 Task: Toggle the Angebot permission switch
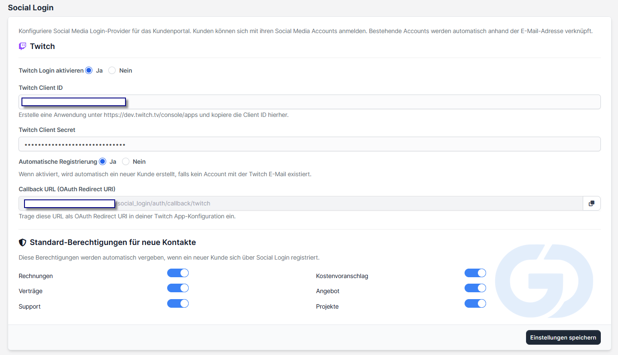[x=475, y=288]
